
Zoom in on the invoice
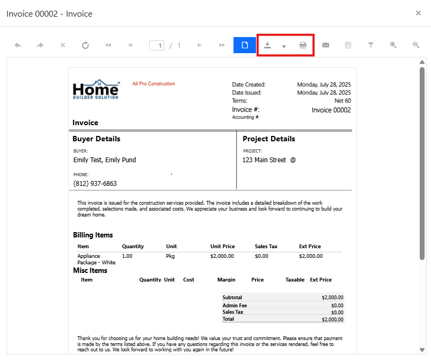click(393, 45)
